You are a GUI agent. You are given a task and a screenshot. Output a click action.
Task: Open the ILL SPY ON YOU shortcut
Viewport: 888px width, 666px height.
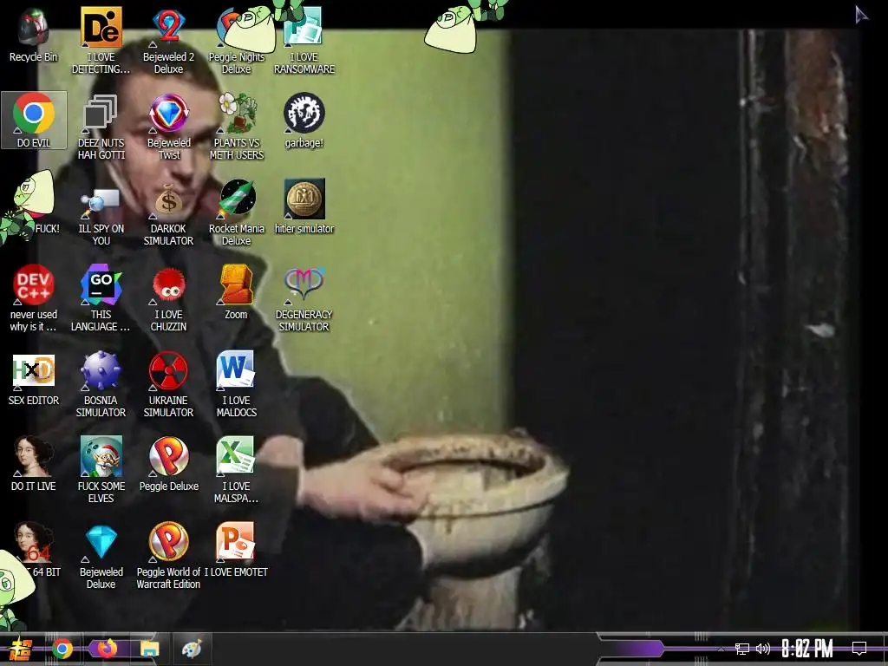(101, 213)
